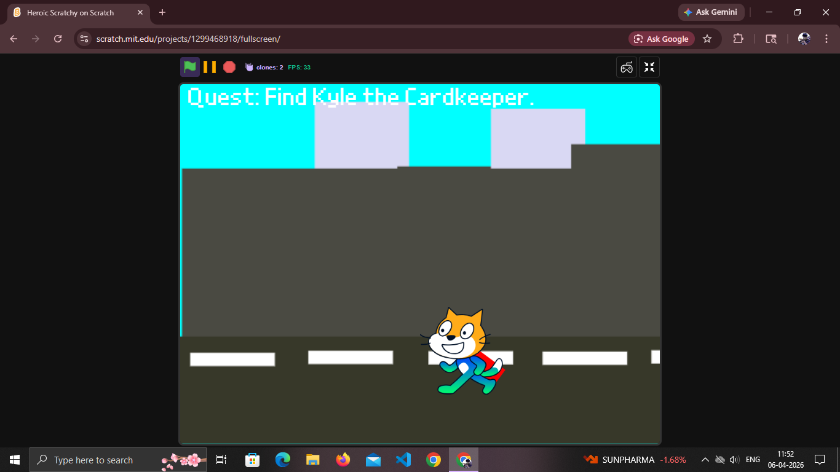Open a new browser tab
This screenshot has width=840, height=472.
[x=162, y=12]
